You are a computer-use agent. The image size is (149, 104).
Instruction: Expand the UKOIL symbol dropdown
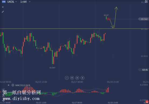(16, 2)
